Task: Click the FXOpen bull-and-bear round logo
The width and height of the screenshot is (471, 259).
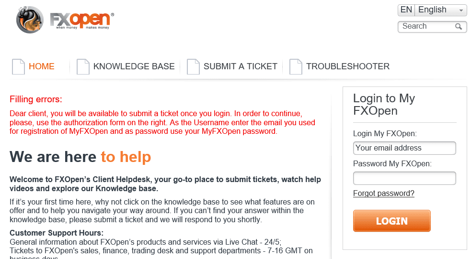Action: click(30, 20)
